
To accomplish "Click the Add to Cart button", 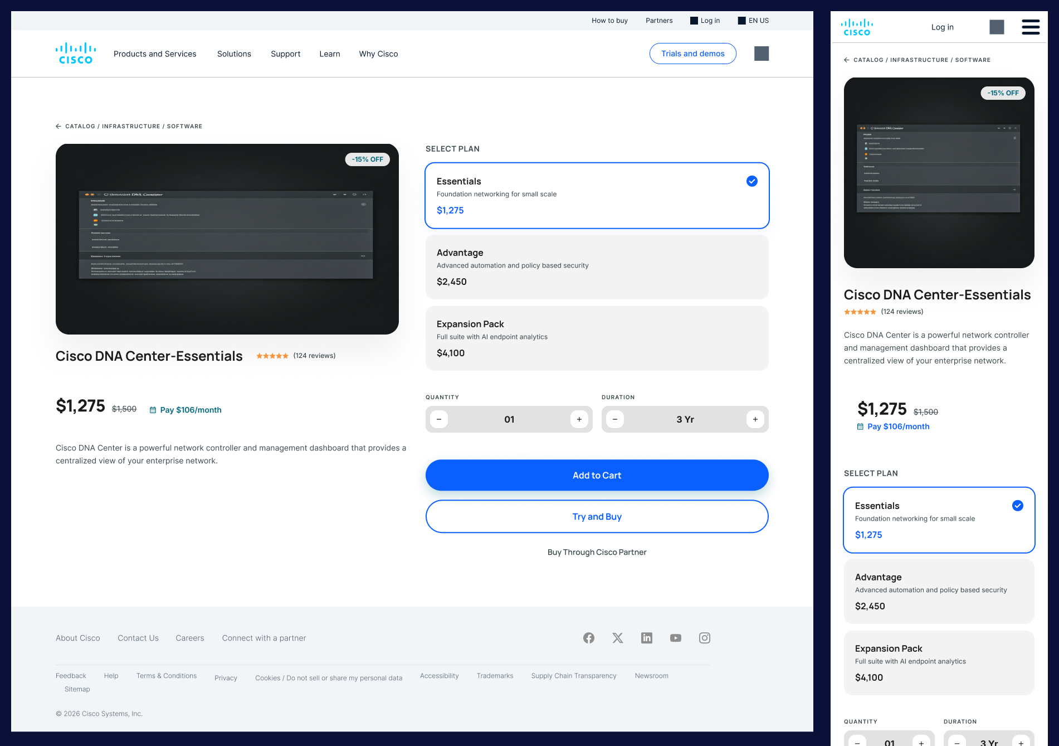I will pyautogui.click(x=597, y=475).
